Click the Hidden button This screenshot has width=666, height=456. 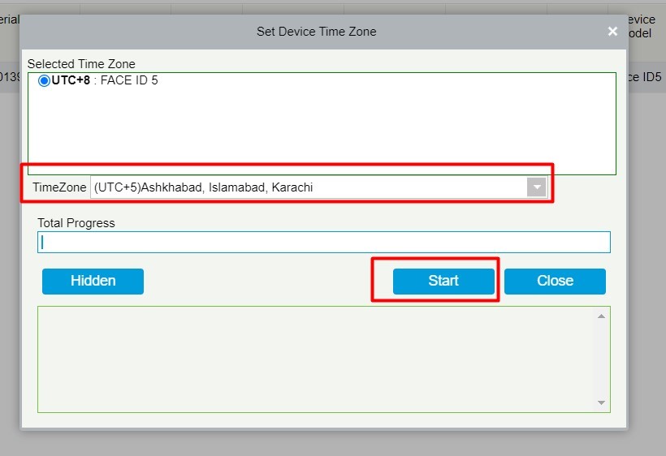93,281
